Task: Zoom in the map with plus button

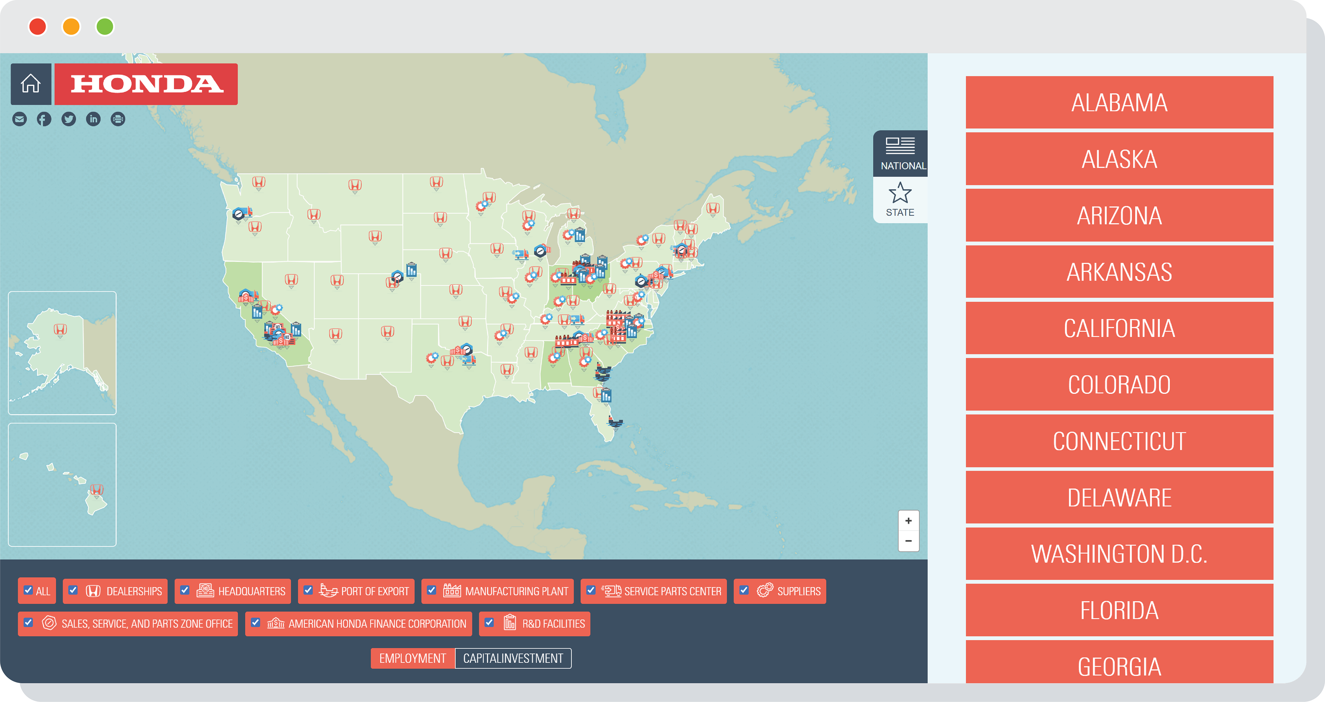Action: point(909,521)
